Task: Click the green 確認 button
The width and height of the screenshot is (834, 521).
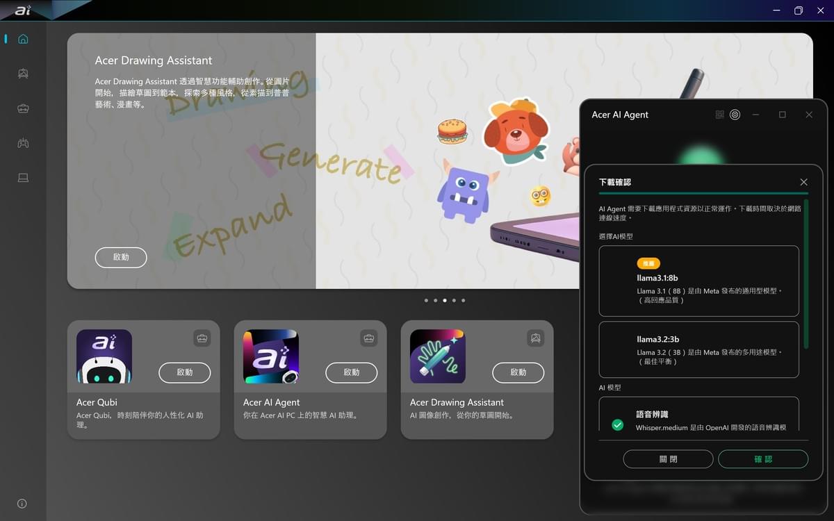Action: click(x=763, y=459)
